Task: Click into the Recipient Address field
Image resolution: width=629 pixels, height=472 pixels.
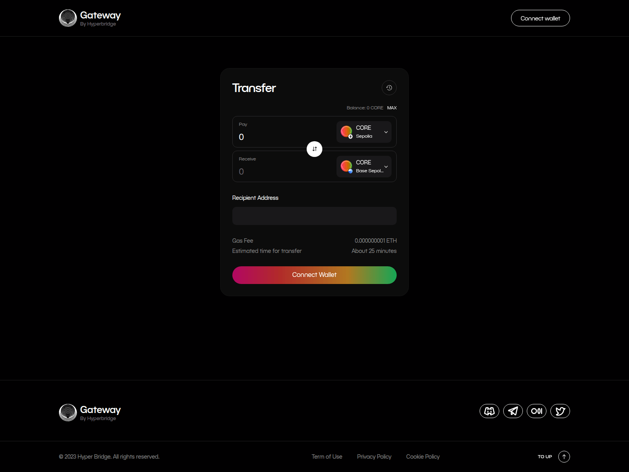Action: point(314,216)
